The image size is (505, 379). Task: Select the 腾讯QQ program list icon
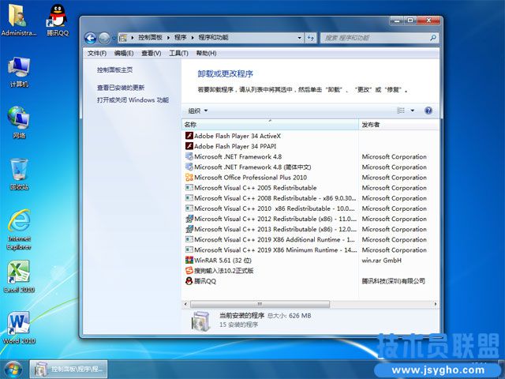pos(189,281)
